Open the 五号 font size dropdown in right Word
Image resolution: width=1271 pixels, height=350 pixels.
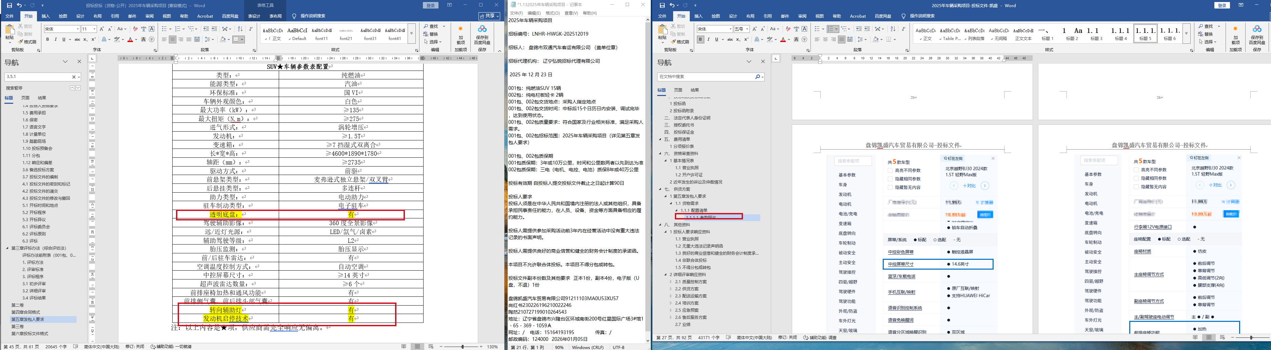pyautogui.click(x=747, y=29)
